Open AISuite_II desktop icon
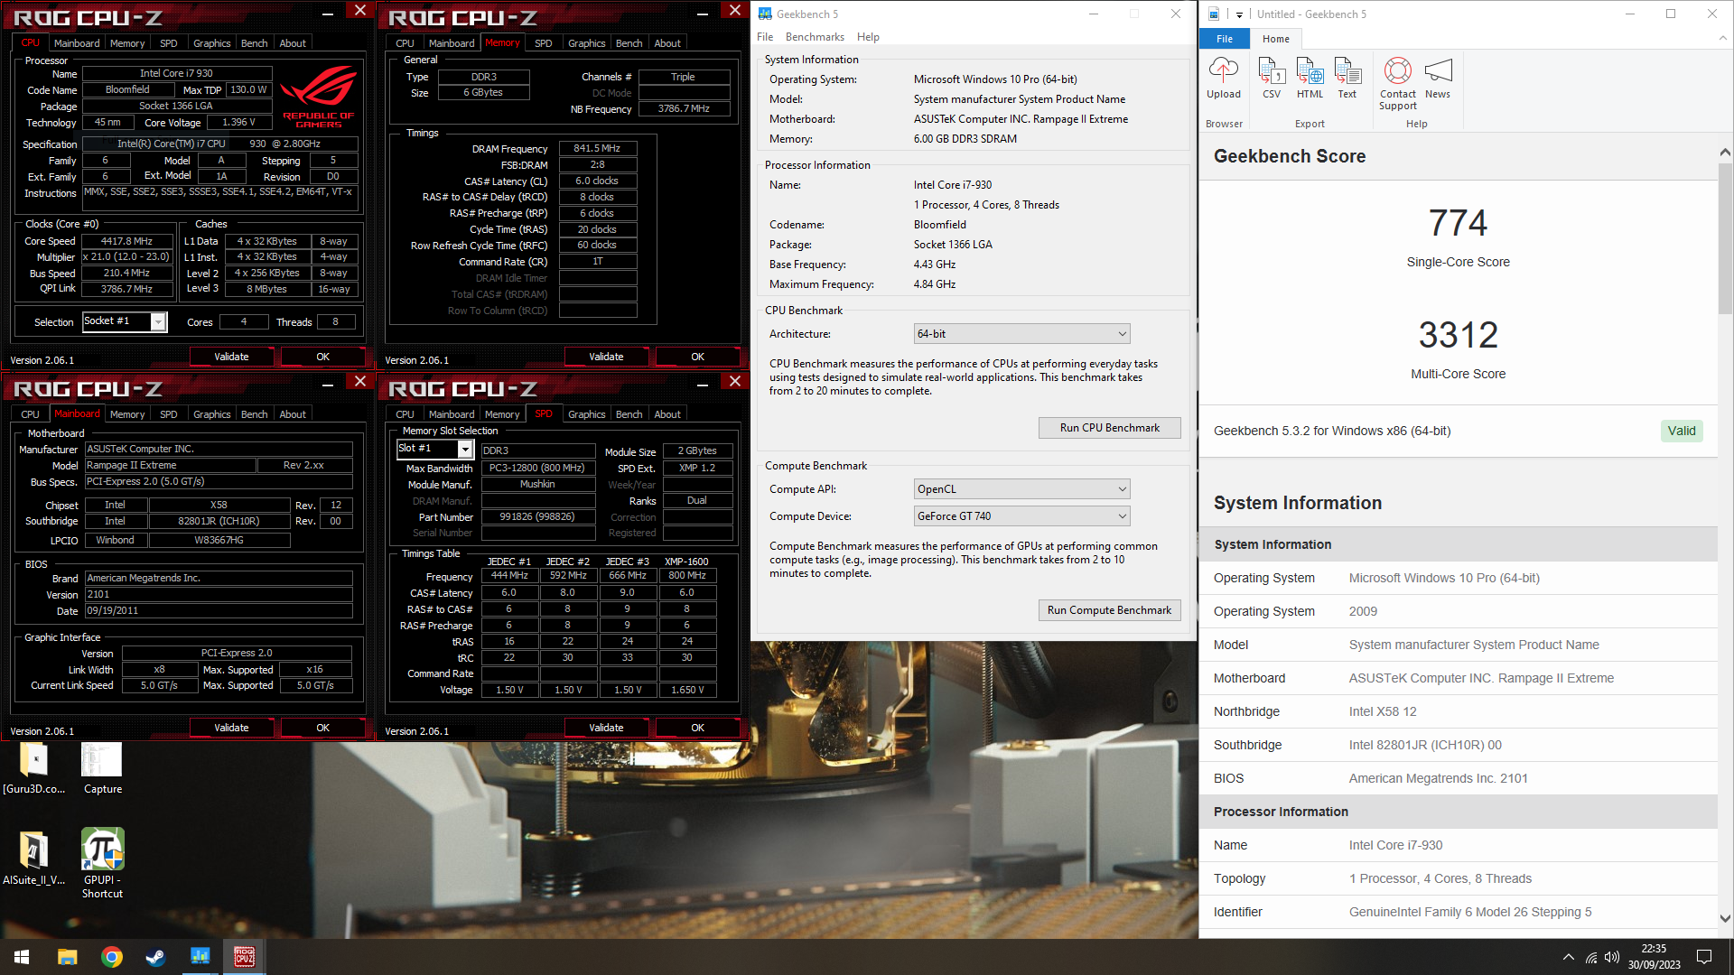1734x975 pixels. click(x=33, y=859)
